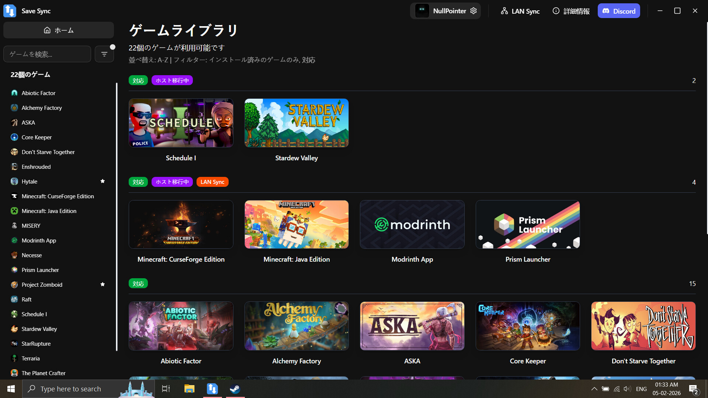708x398 pixels.
Task: Open the 詳細情報 details page
Action: click(571, 11)
